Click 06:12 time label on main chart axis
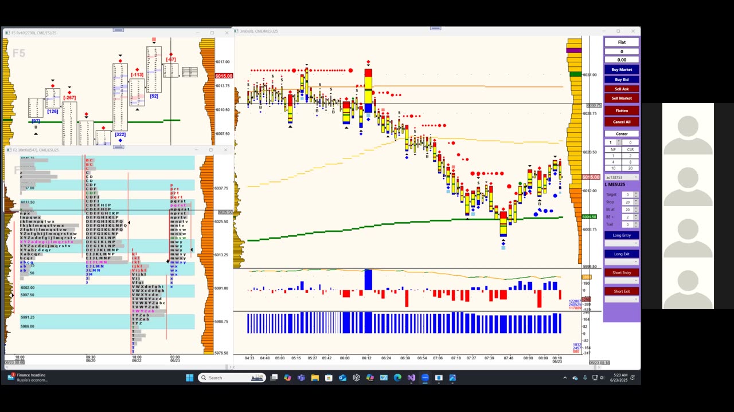This screenshot has width=734, height=412. coord(366,358)
